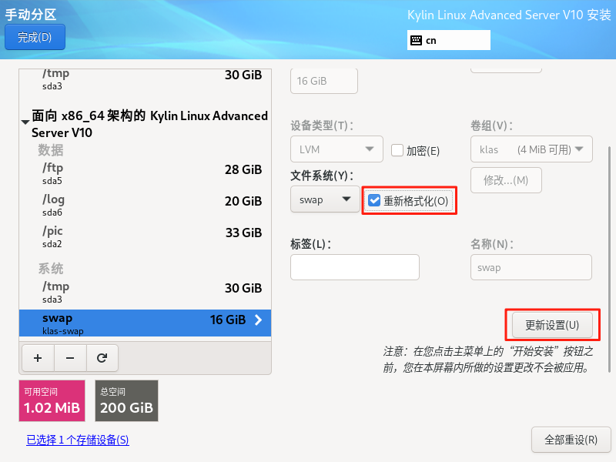Select the topmost /tmp sda3 row
The height and width of the screenshot is (462, 616).
click(145, 80)
